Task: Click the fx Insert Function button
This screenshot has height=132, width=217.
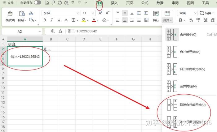Action: tap(60, 31)
